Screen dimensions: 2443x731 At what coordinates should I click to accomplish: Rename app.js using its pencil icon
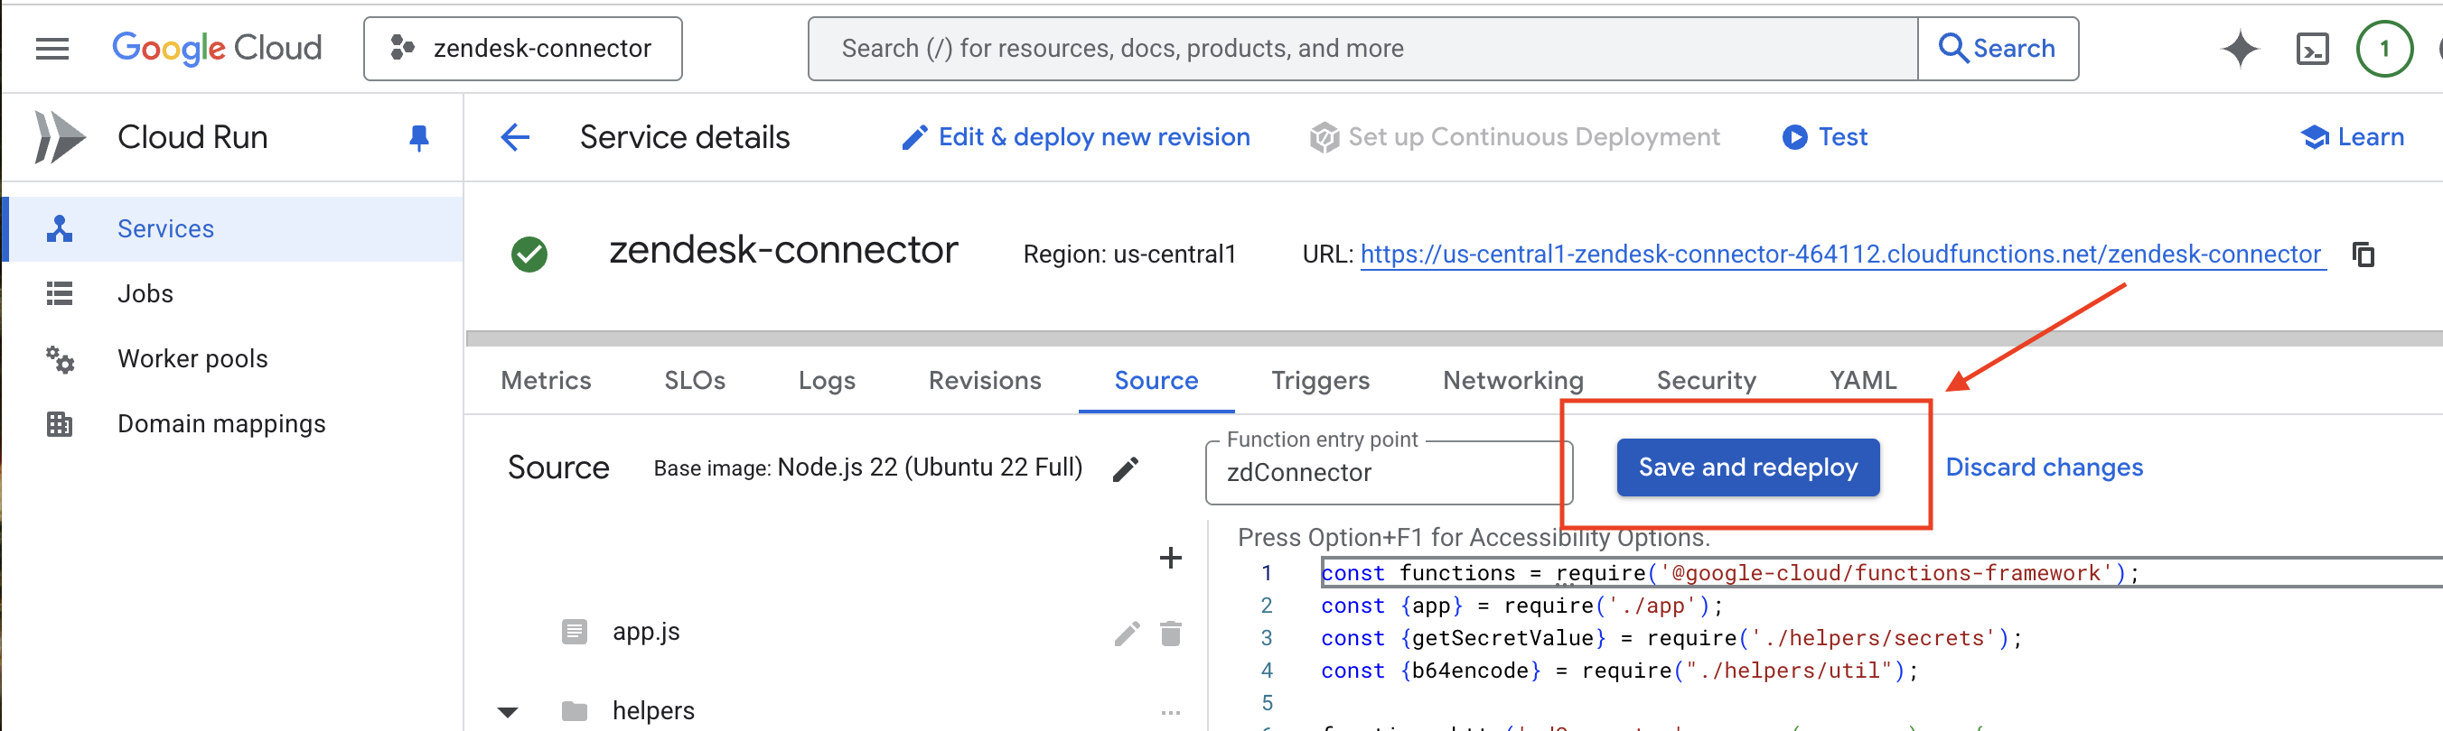[x=1126, y=633]
